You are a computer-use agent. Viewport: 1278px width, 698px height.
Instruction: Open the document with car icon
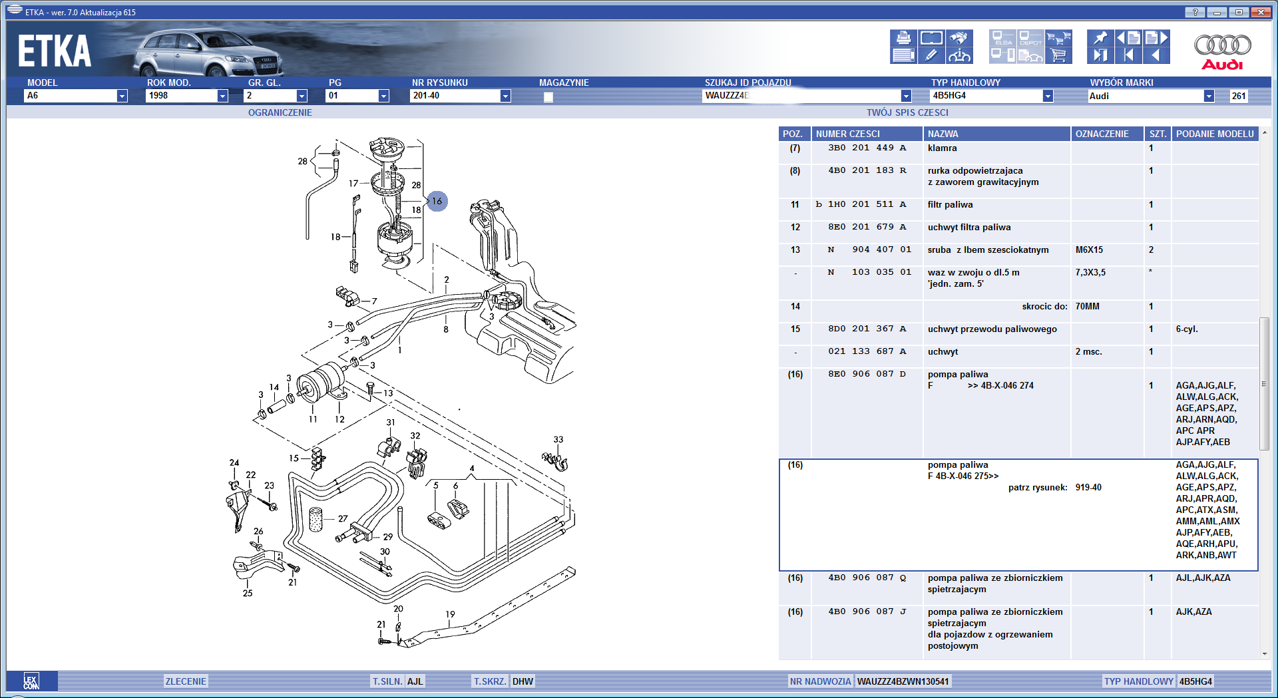(1030, 55)
